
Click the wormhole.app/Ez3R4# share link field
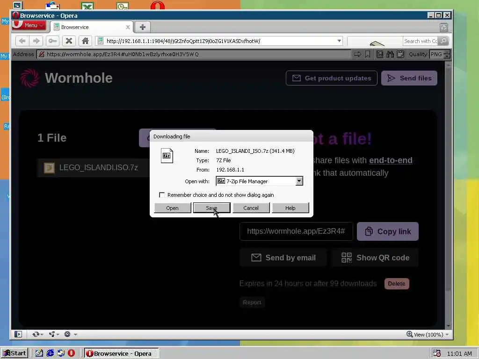click(x=296, y=231)
